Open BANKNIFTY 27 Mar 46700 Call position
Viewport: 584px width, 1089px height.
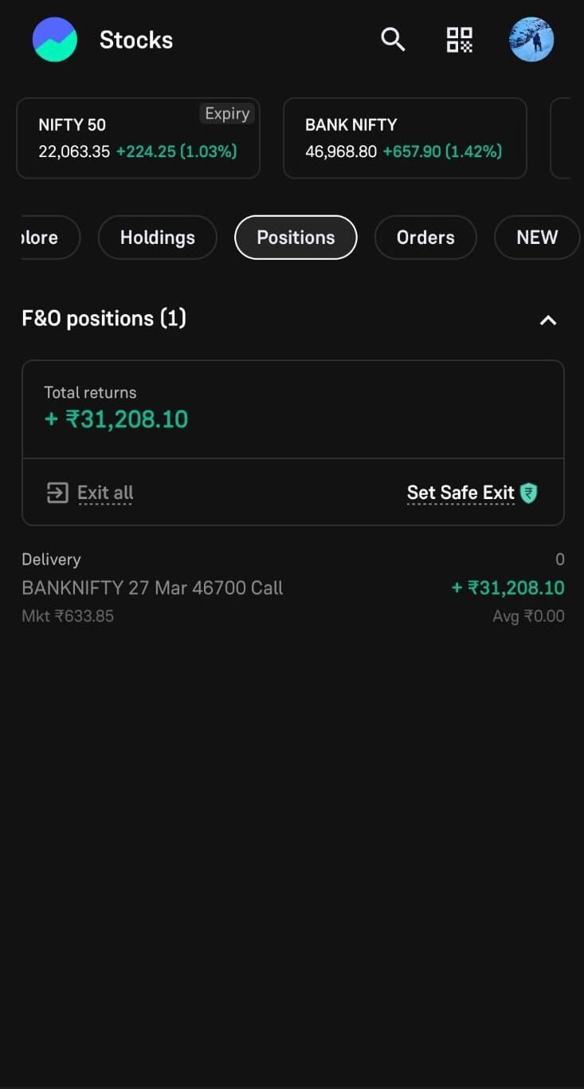[x=153, y=588]
